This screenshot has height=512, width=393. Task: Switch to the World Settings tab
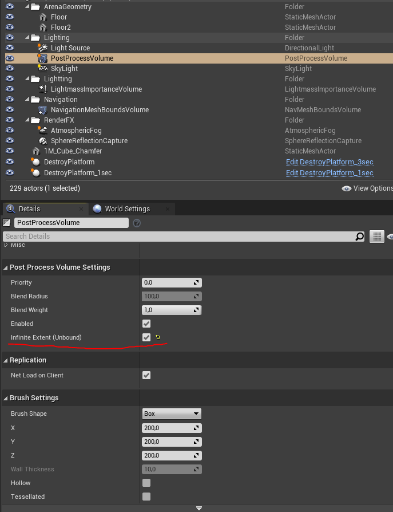pyautogui.click(x=132, y=209)
